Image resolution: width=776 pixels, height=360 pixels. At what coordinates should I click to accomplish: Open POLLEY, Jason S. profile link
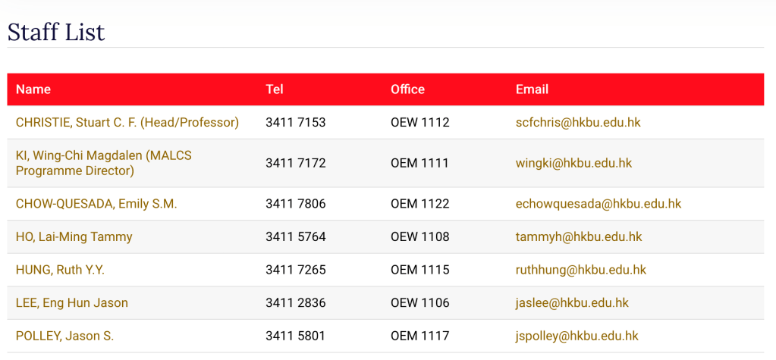point(64,336)
